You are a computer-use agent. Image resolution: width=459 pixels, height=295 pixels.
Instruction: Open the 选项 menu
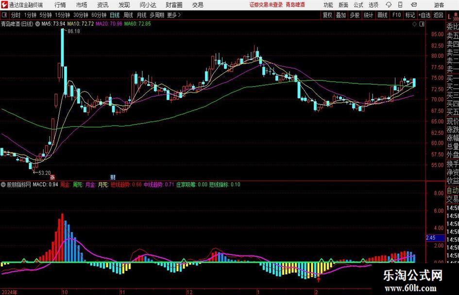tap(373, 5)
